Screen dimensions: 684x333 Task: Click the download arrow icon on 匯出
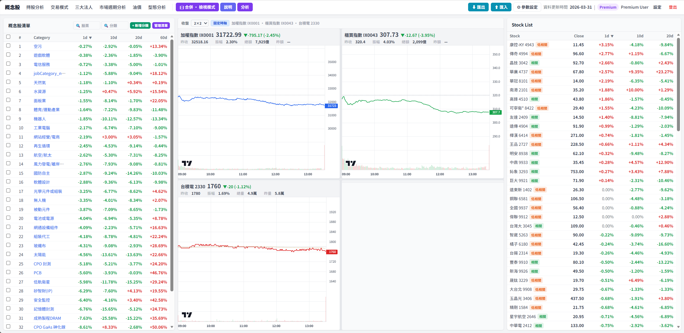tap(474, 7)
